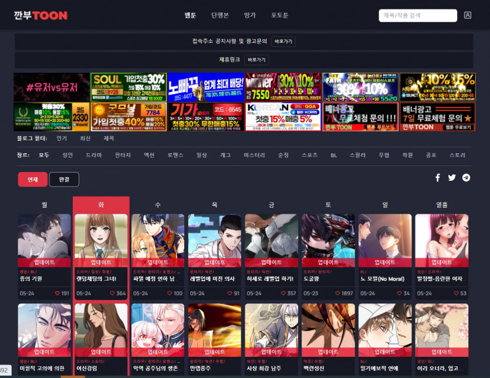
Task: Click the Twitter share icon
Action: (x=452, y=178)
